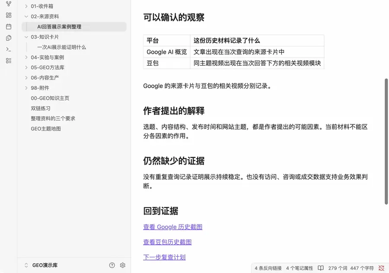The height and width of the screenshot is (273, 389).
Task: Follow the link 查看豆包历史截图
Action: (x=167, y=242)
